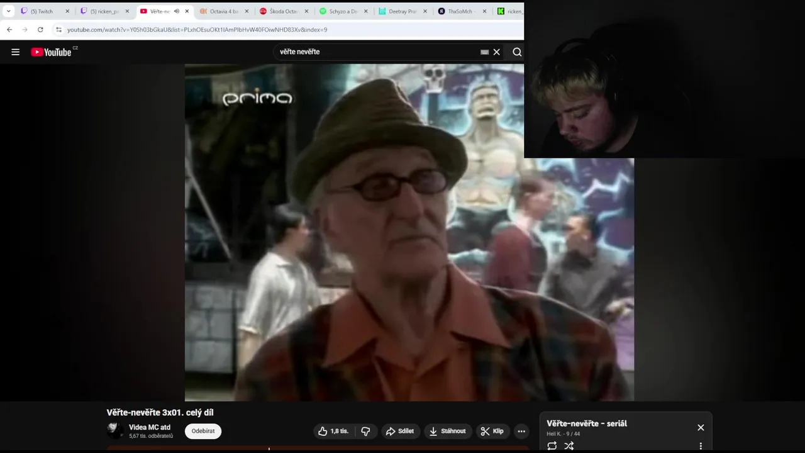Create a clip with Klip button
The image size is (805, 453).
point(492,431)
